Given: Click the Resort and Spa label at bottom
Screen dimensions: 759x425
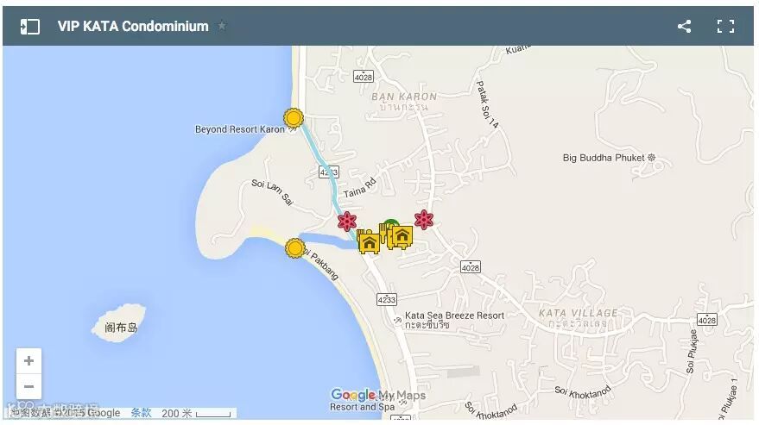Looking at the screenshot, I should 362,407.
